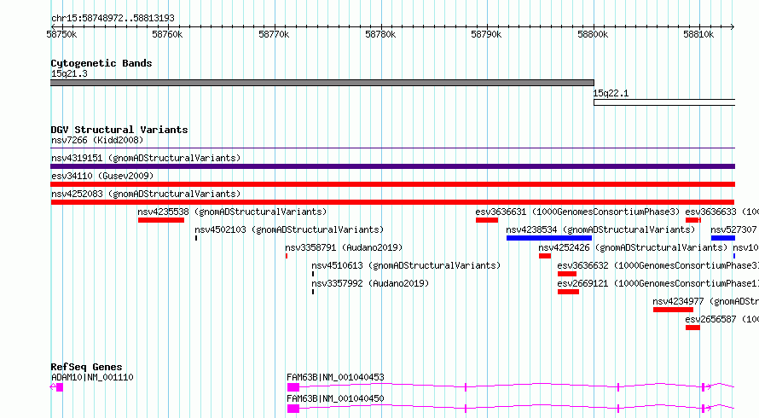Image resolution: width=759 pixels, height=418 pixels.
Task: Select the esv2669121 red variant bar
Action: click(568, 292)
